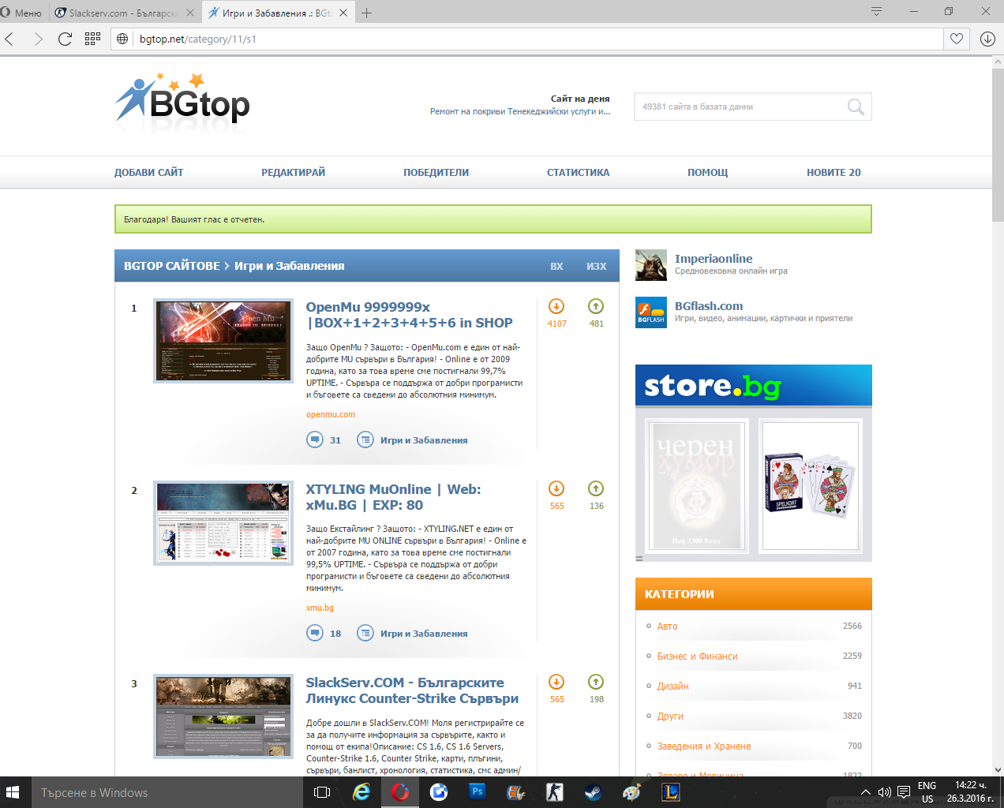The width and height of the screenshot is (1004, 808).
Task: Open ПОБЕДИТЕЛИ menu item
Action: pyautogui.click(x=436, y=172)
